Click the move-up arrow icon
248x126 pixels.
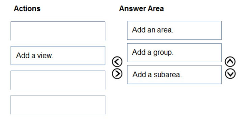tap(230, 62)
